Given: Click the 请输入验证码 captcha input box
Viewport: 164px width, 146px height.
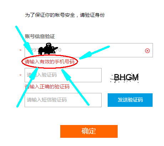Looking at the screenshot, I should coord(63,75).
